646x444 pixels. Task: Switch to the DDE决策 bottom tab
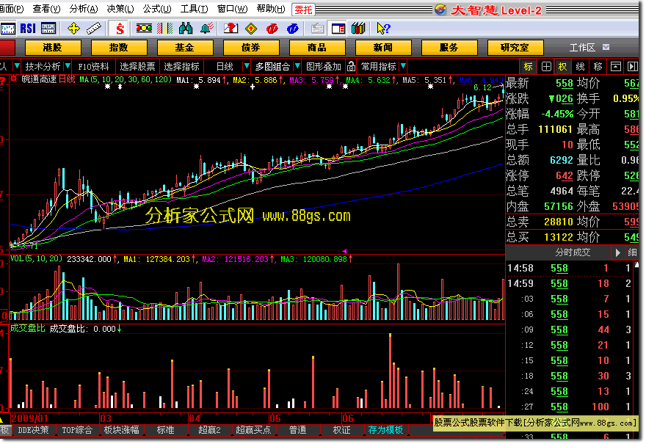(x=33, y=430)
